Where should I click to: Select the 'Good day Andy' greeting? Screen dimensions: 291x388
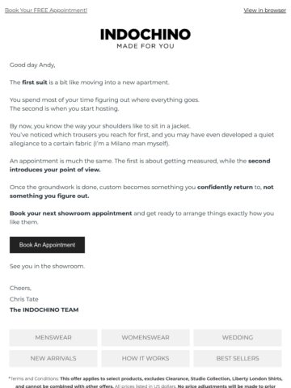pyautogui.click(x=32, y=65)
